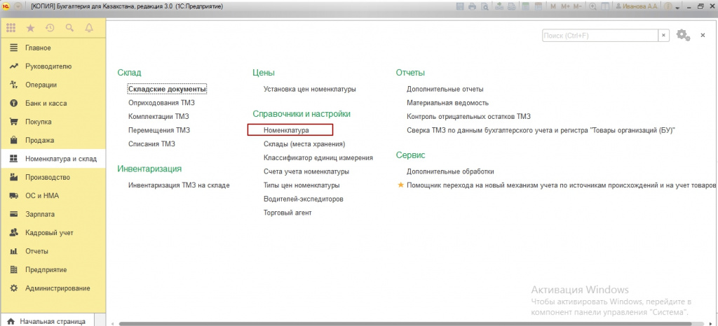Click the M- memory subtract button
The height and width of the screenshot is (326, 718).
tap(578, 7)
